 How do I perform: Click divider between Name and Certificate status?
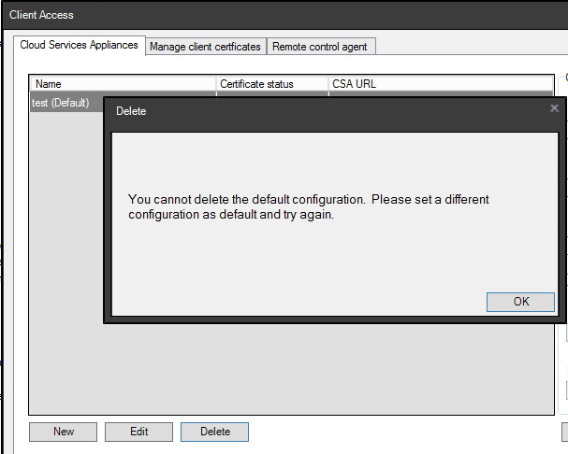point(216,84)
